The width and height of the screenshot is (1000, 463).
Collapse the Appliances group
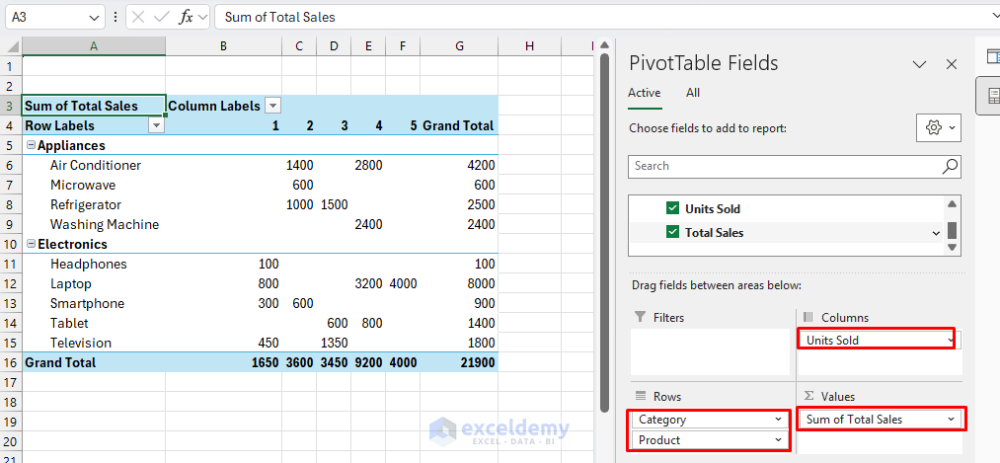pos(31,145)
